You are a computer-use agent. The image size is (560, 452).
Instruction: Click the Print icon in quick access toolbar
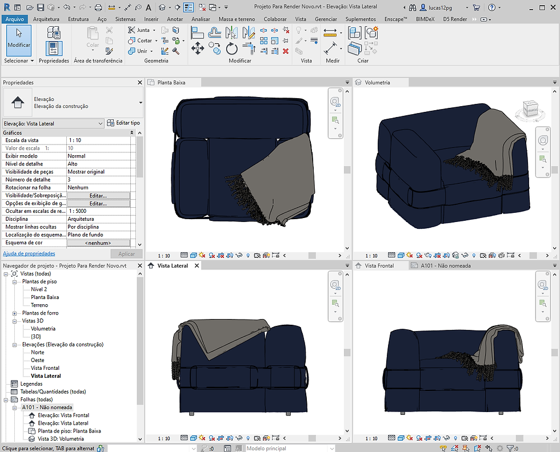[98, 7]
